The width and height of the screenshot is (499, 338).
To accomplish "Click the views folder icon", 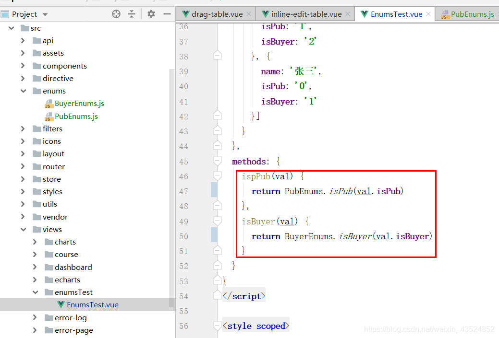I will tap(37, 229).
